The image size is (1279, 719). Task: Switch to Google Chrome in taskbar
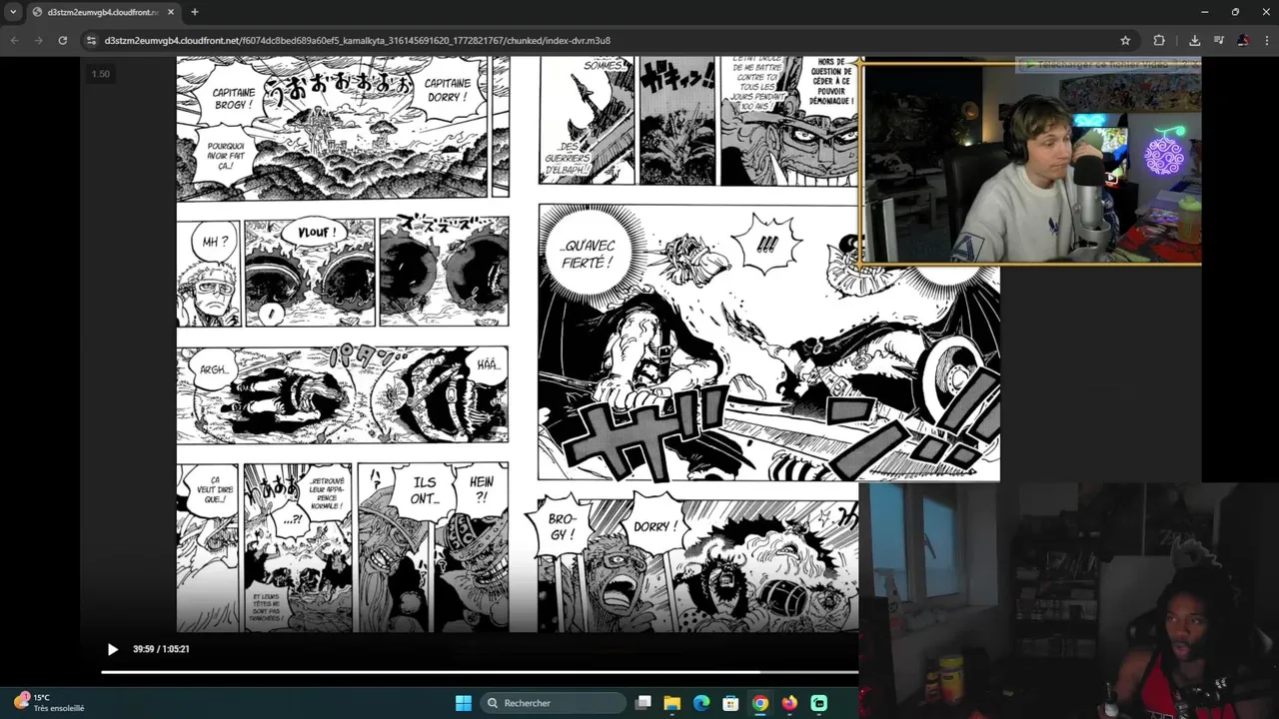(760, 703)
